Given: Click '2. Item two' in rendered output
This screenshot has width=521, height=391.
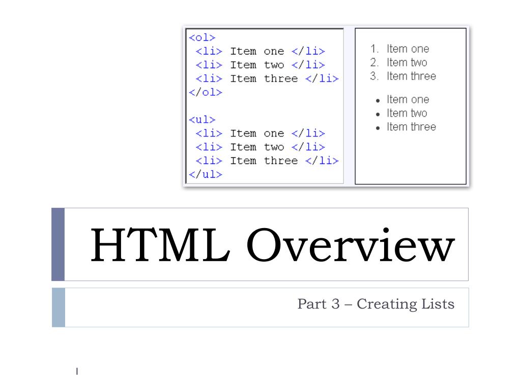Looking at the screenshot, I should pyautogui.click(x=399, y=63).
